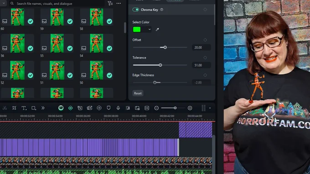Image resolution: width=310 pixels, height=174 pixels.
Task: Edit the Offset value field 20.00
Action: click(x=201, y=48)
